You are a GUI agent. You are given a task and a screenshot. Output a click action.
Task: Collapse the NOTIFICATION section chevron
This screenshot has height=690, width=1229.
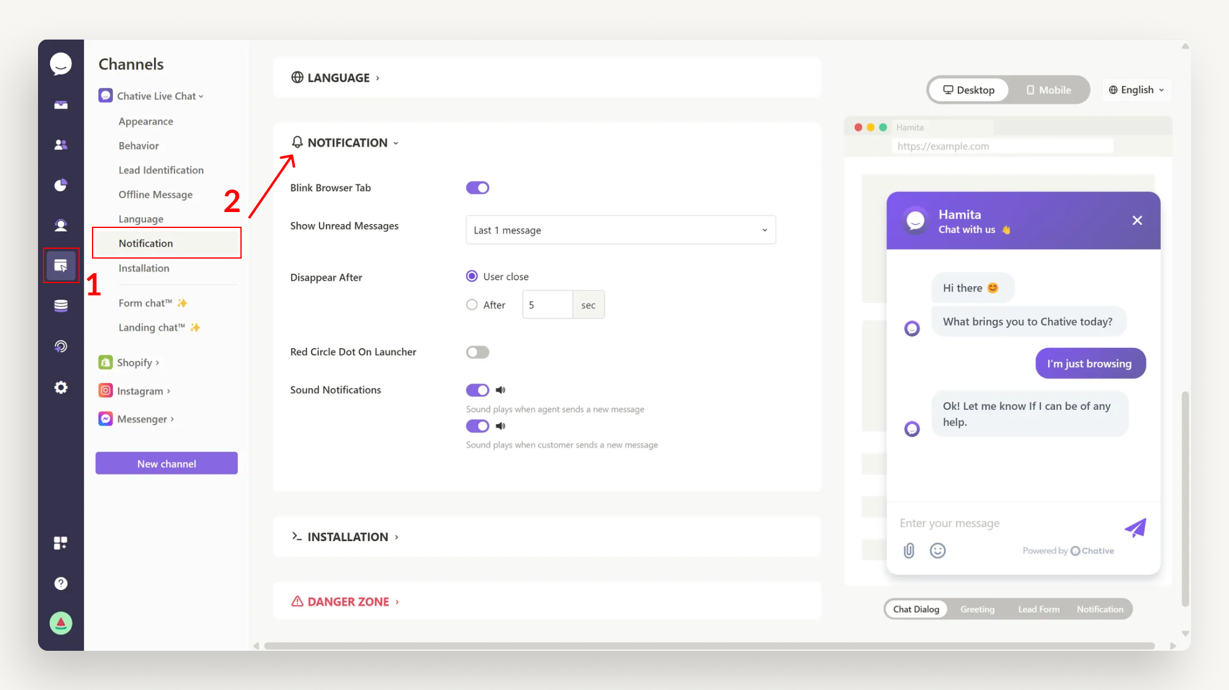tap(396, 142)
